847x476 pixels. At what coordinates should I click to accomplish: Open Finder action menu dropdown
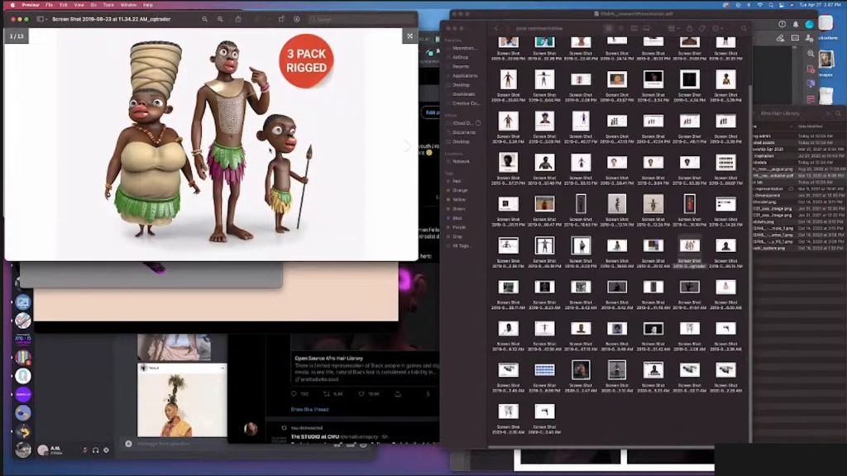717,28
